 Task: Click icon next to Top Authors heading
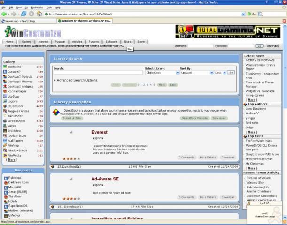[245, 104]
